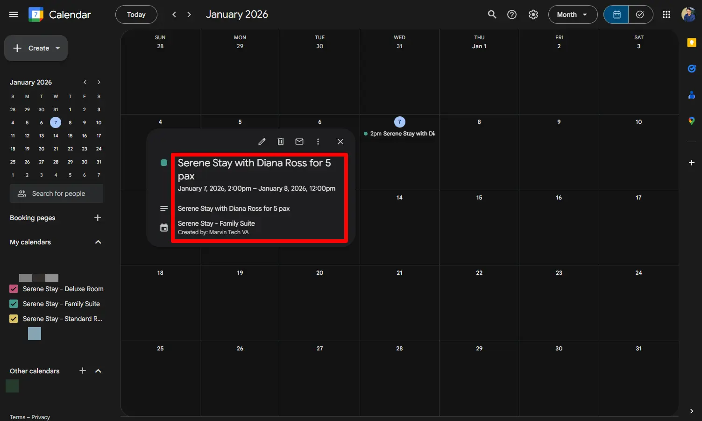Edit the Serene Stay event with pencil icon
The width and height of the screenshot is (702, 421).
262,141
